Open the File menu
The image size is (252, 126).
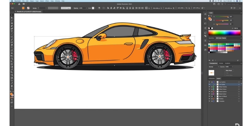[23, 1]
